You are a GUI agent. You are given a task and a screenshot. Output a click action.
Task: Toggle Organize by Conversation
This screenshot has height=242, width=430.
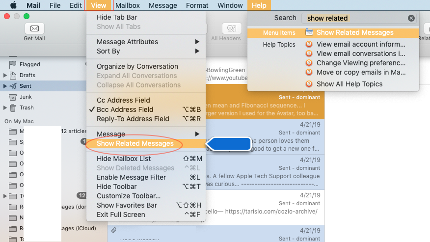coord(146,66)
